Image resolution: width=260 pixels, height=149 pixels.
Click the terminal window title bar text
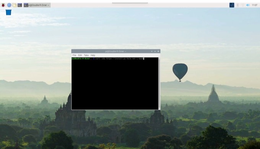115,51
